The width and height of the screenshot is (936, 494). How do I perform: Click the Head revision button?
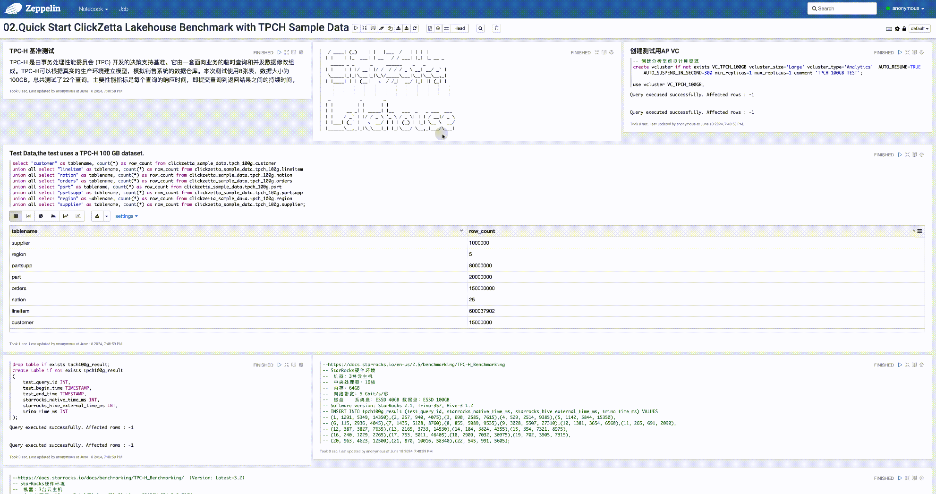(459, 28)
